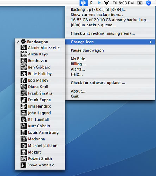Choose the Louis Armstrong portrait icon
This screenshot has width=156, height=176.
[x=23, y=132]
